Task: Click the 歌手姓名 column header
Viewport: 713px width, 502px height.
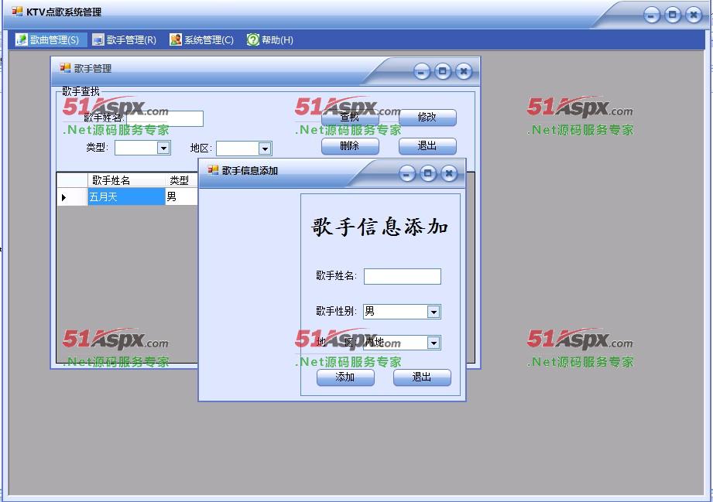Action: pyautogui.click(x=126, y=180)
